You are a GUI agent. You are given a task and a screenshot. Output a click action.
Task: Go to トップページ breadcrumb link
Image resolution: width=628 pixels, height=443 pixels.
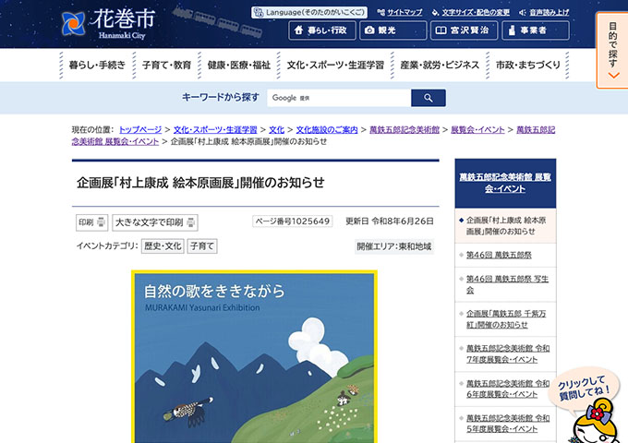140,129
